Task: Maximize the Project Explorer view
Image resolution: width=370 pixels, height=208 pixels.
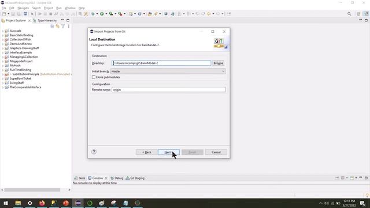Action: (x=68, y=20)
